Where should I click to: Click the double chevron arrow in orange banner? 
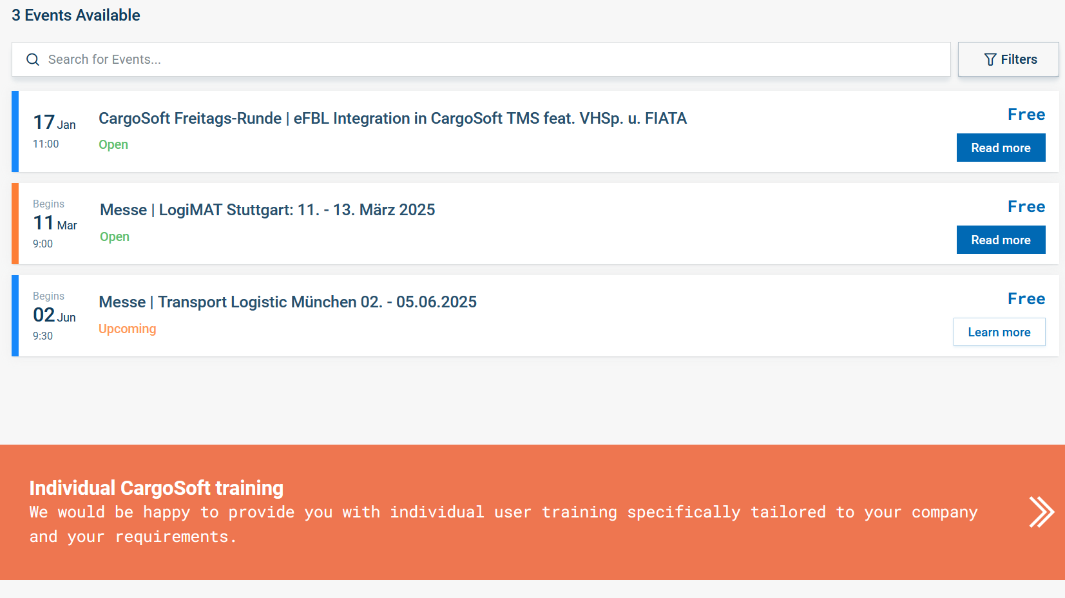[x=1041, y=512]
